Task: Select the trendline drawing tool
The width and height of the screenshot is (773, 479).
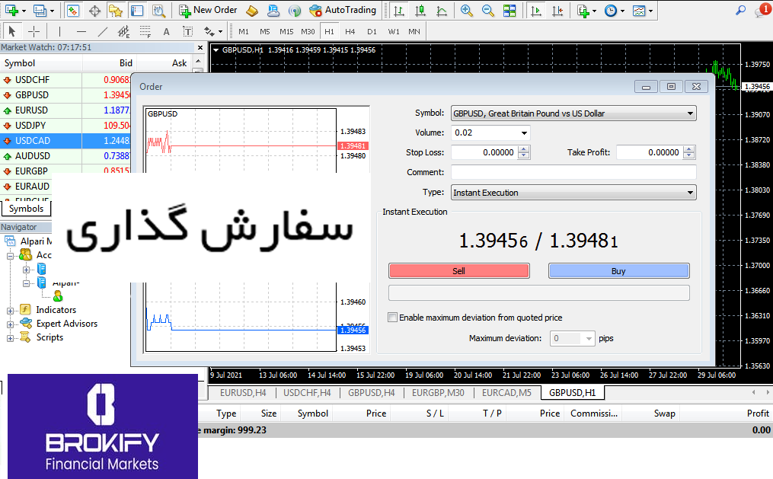Action: (x=103, y=31)
